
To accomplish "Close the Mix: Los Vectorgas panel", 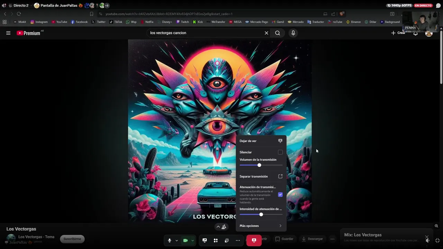I will tap(427, 237).
